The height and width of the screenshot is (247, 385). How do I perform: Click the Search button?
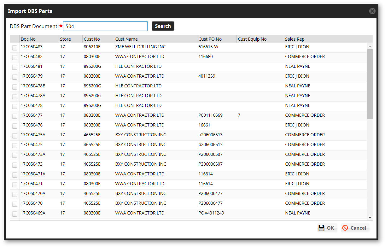(x=163, y=26)
